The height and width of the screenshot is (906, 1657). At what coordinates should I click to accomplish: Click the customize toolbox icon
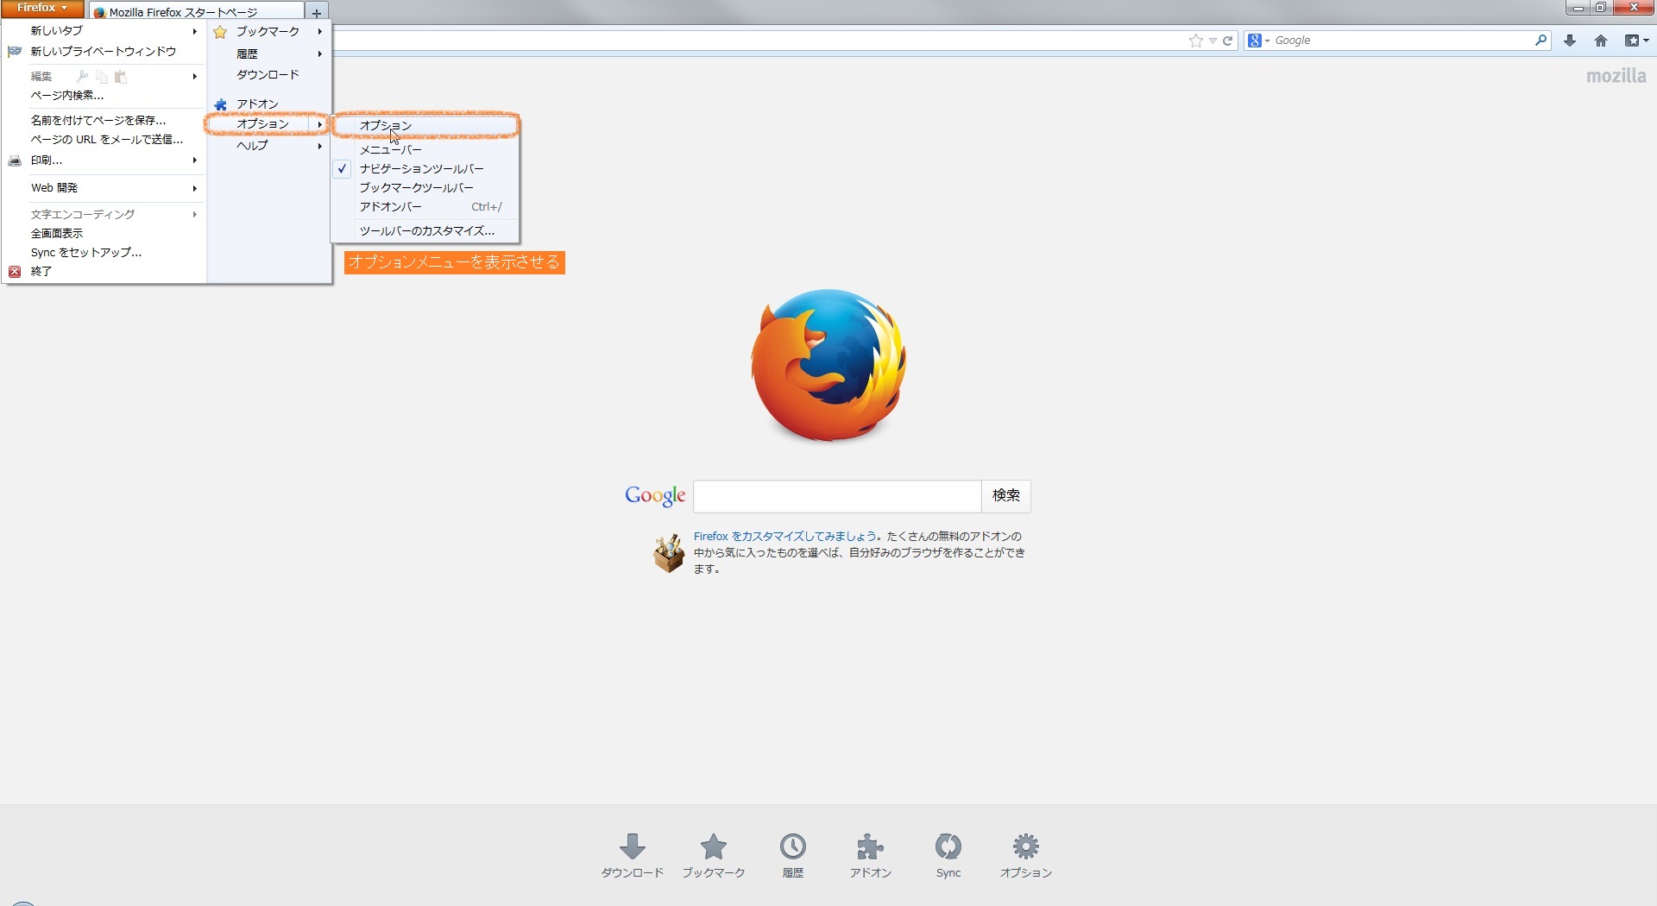669,553
